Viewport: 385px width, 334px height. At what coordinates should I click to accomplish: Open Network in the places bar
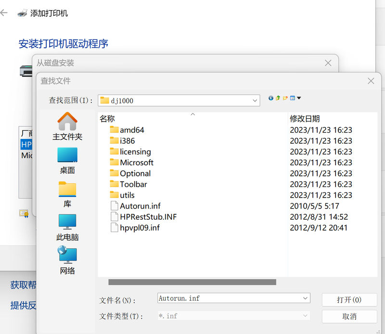(67, 260)
